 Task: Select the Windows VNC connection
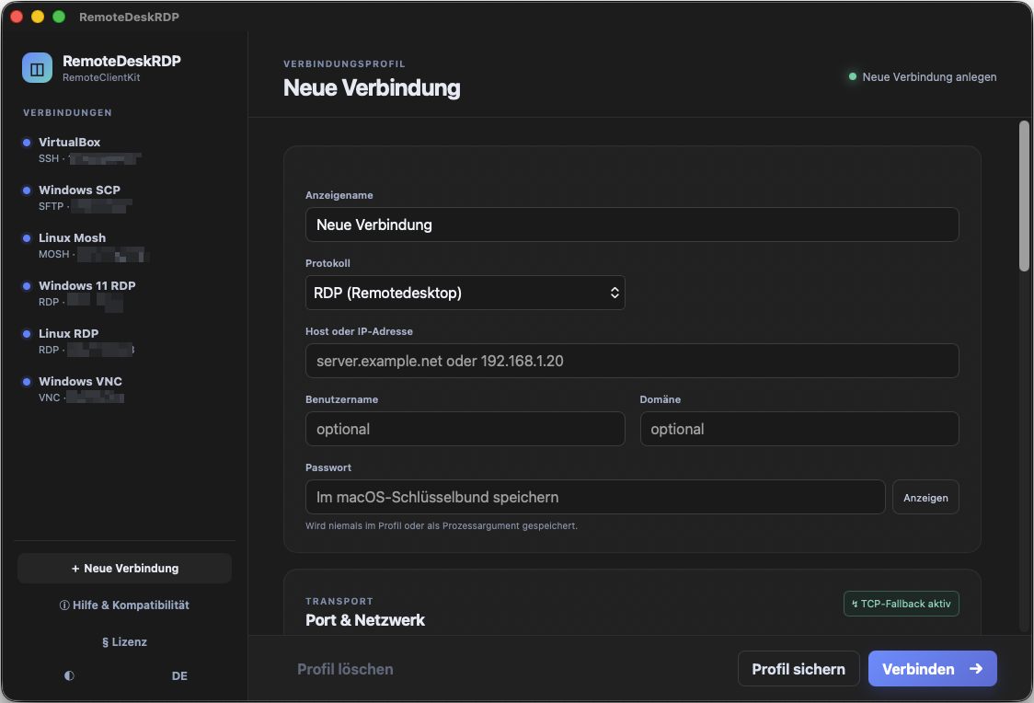tap(124, 389)
